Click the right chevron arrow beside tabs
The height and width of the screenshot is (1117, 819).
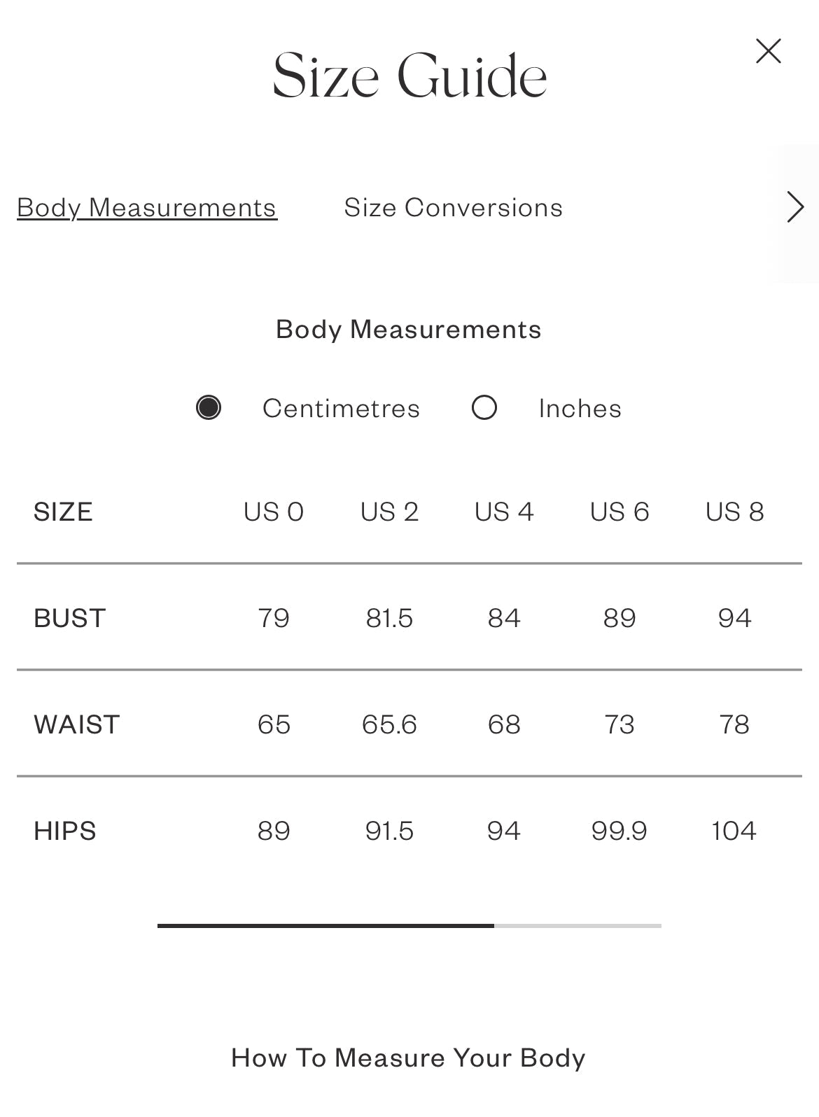click(795, 207)
